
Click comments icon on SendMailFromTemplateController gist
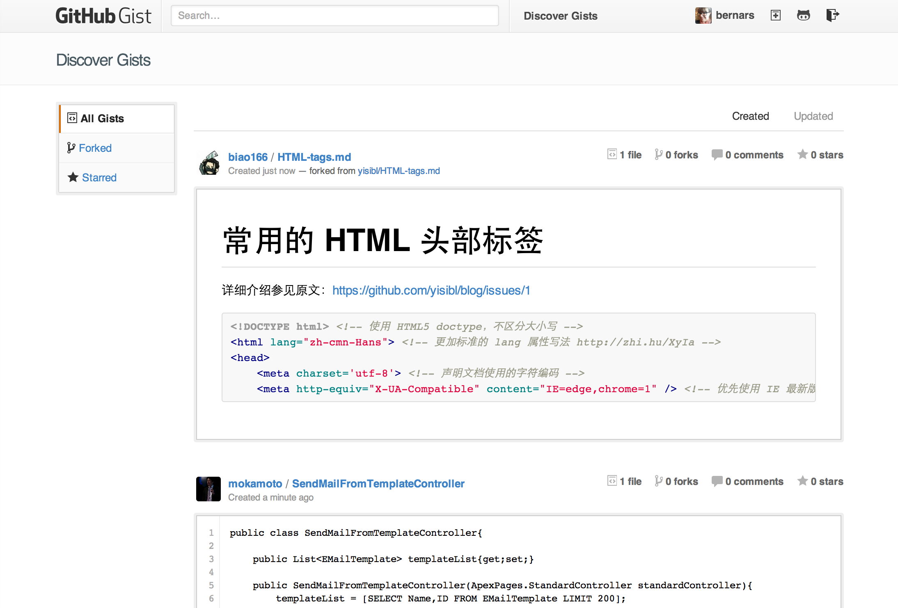(717, 481)
